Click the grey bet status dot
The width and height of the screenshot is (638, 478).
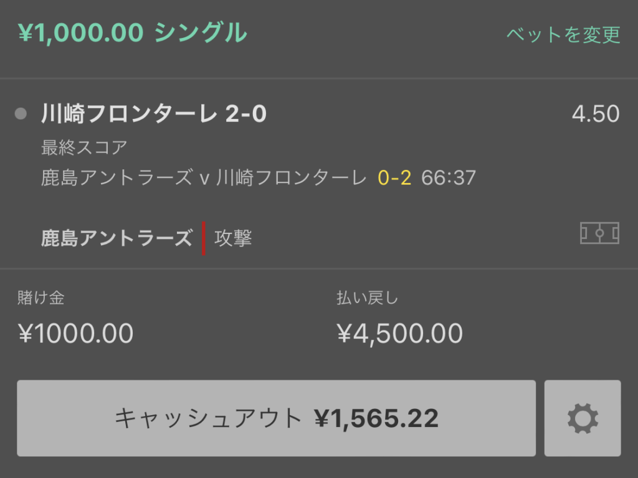tap(21, 114)
